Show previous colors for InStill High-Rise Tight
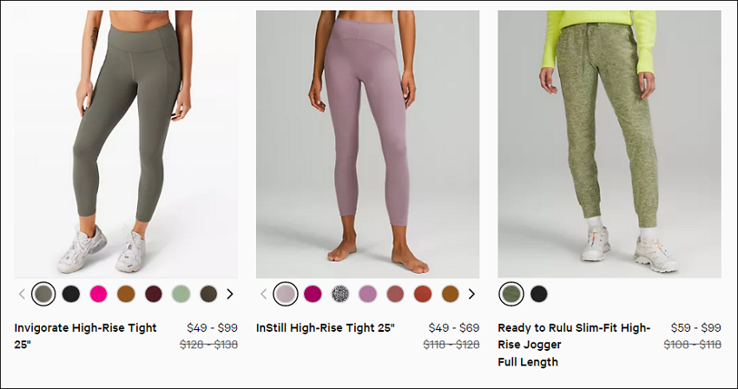 pyautogui.click(x=264, y=294)
